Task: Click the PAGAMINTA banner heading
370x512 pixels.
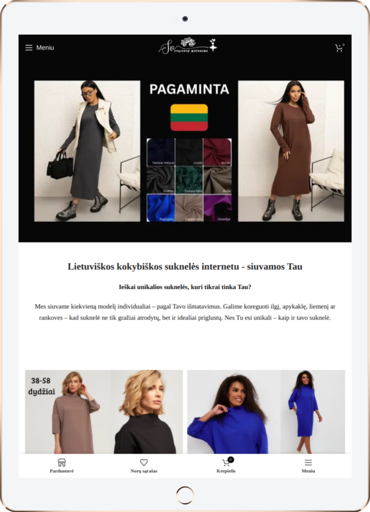Action: click(189, 89)
